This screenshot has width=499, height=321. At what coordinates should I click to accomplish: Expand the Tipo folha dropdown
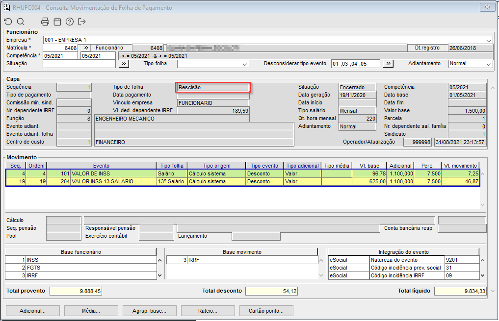click(245, 64)
